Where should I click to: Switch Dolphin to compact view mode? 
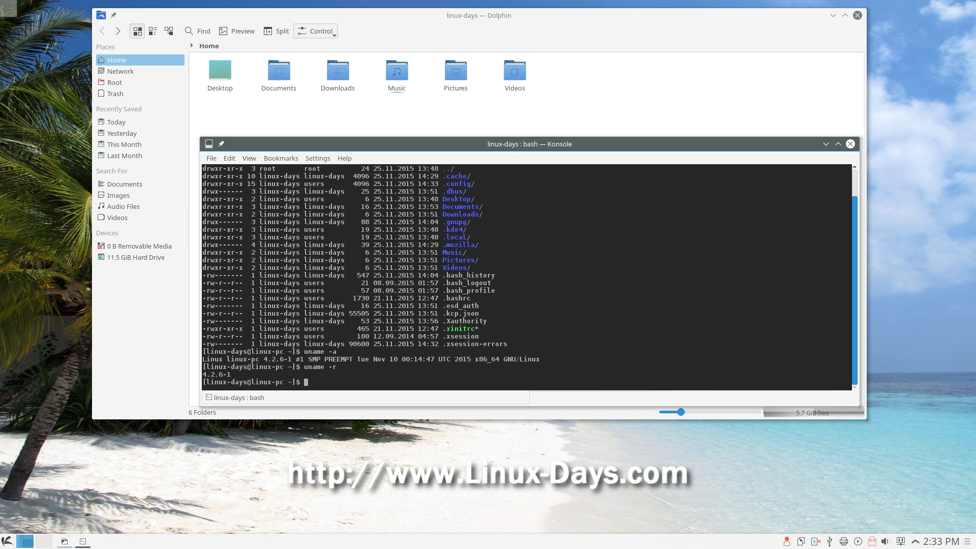(x=153, y=31)
